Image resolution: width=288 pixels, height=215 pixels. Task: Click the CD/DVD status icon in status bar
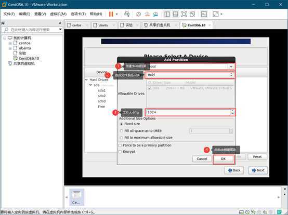[x=247, y=212]
